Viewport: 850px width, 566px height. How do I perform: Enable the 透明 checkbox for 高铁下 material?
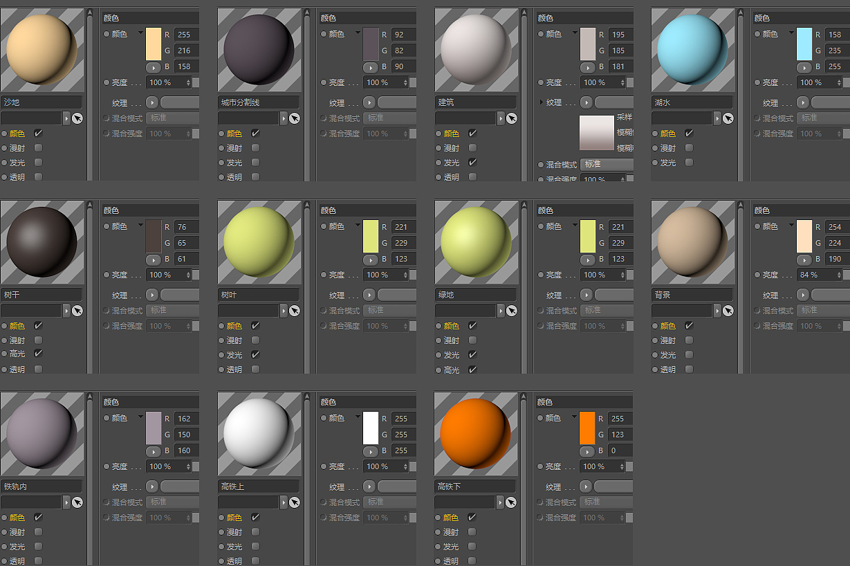coord(472,560)
